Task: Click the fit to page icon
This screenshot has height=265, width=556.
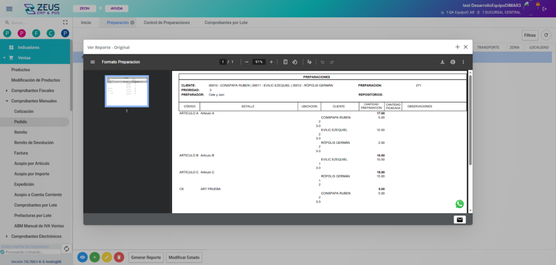Action: point(286,62)
